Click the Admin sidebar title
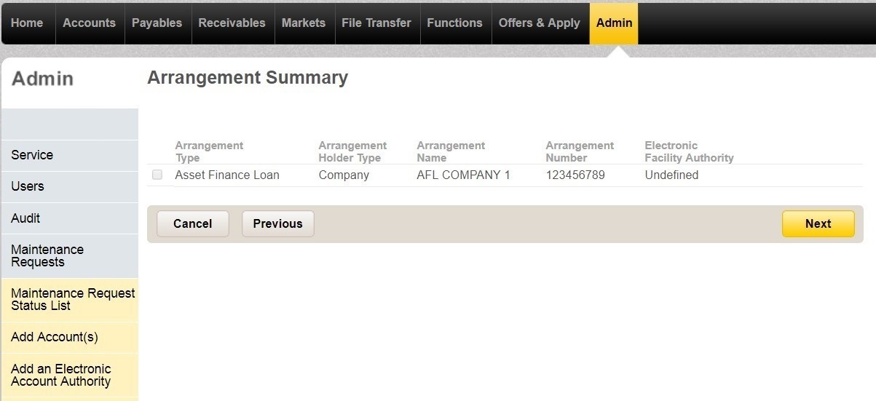This screenshot has height=401, width=876. click(42, 79)
